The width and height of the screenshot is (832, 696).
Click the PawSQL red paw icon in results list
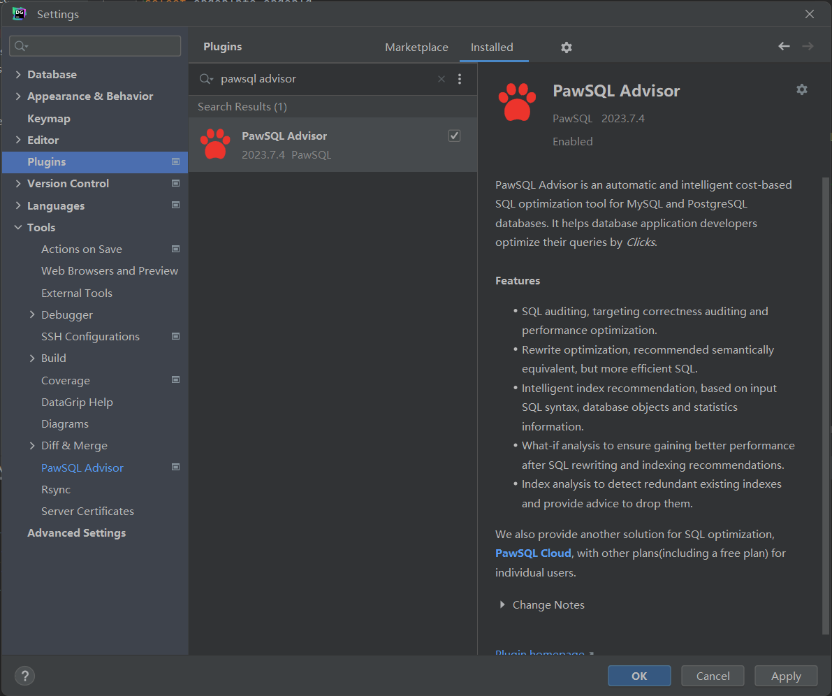[215, 144]
